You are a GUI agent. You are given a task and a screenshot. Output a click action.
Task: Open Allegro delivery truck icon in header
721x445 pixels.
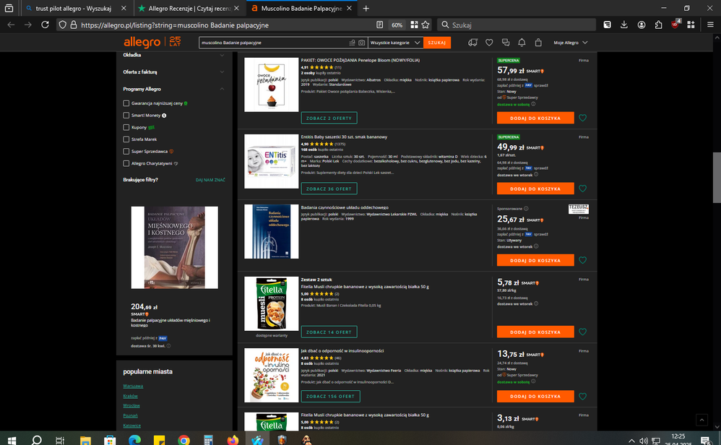click(x=472, y=43)
